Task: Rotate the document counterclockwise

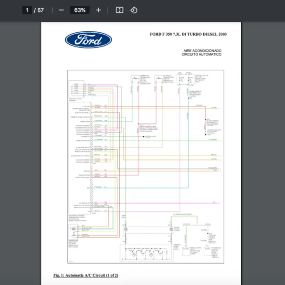Action: pos(134,10)
